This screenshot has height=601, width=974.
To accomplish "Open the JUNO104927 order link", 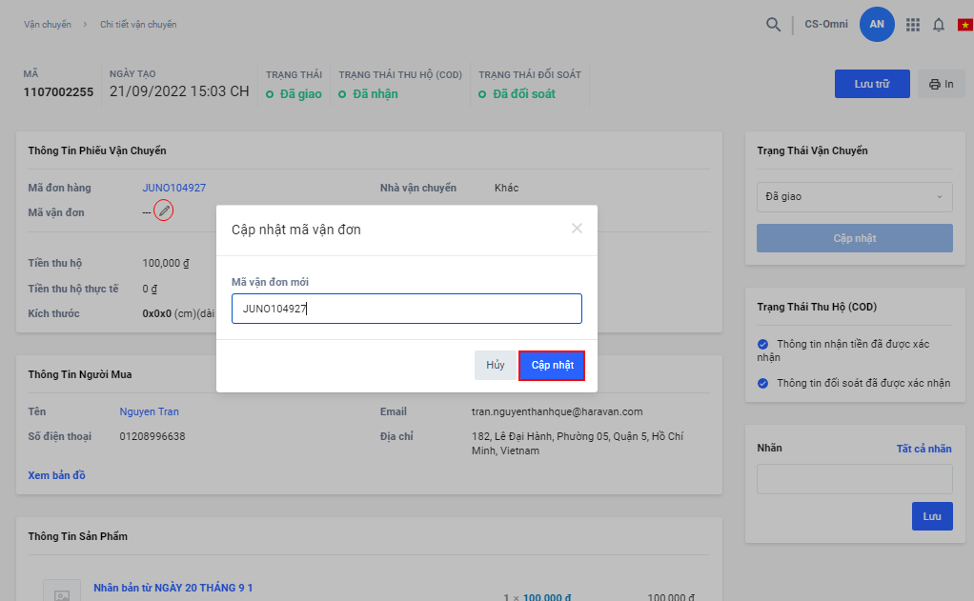I will (x=173, y=188).
